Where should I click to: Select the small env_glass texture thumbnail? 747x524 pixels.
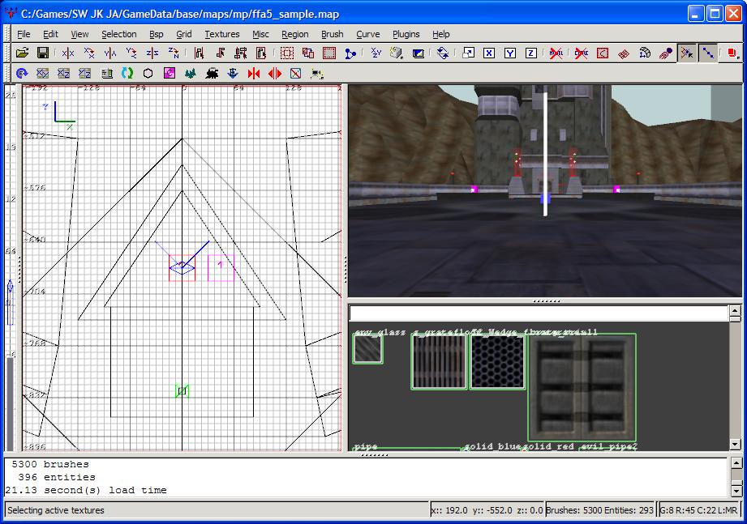tap(367, 349)
